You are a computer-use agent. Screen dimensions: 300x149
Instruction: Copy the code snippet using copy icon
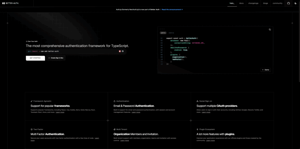(x=270, y=30)
